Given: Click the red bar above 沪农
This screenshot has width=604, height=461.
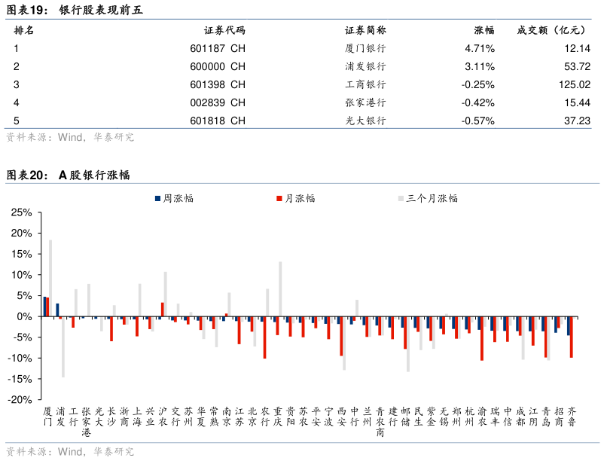Looking at the screenshot, I should (x=163, y=310).
